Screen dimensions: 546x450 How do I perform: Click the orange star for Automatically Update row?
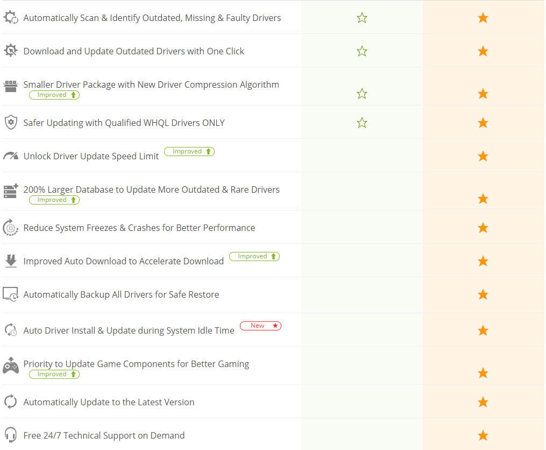tap(483, 402)
